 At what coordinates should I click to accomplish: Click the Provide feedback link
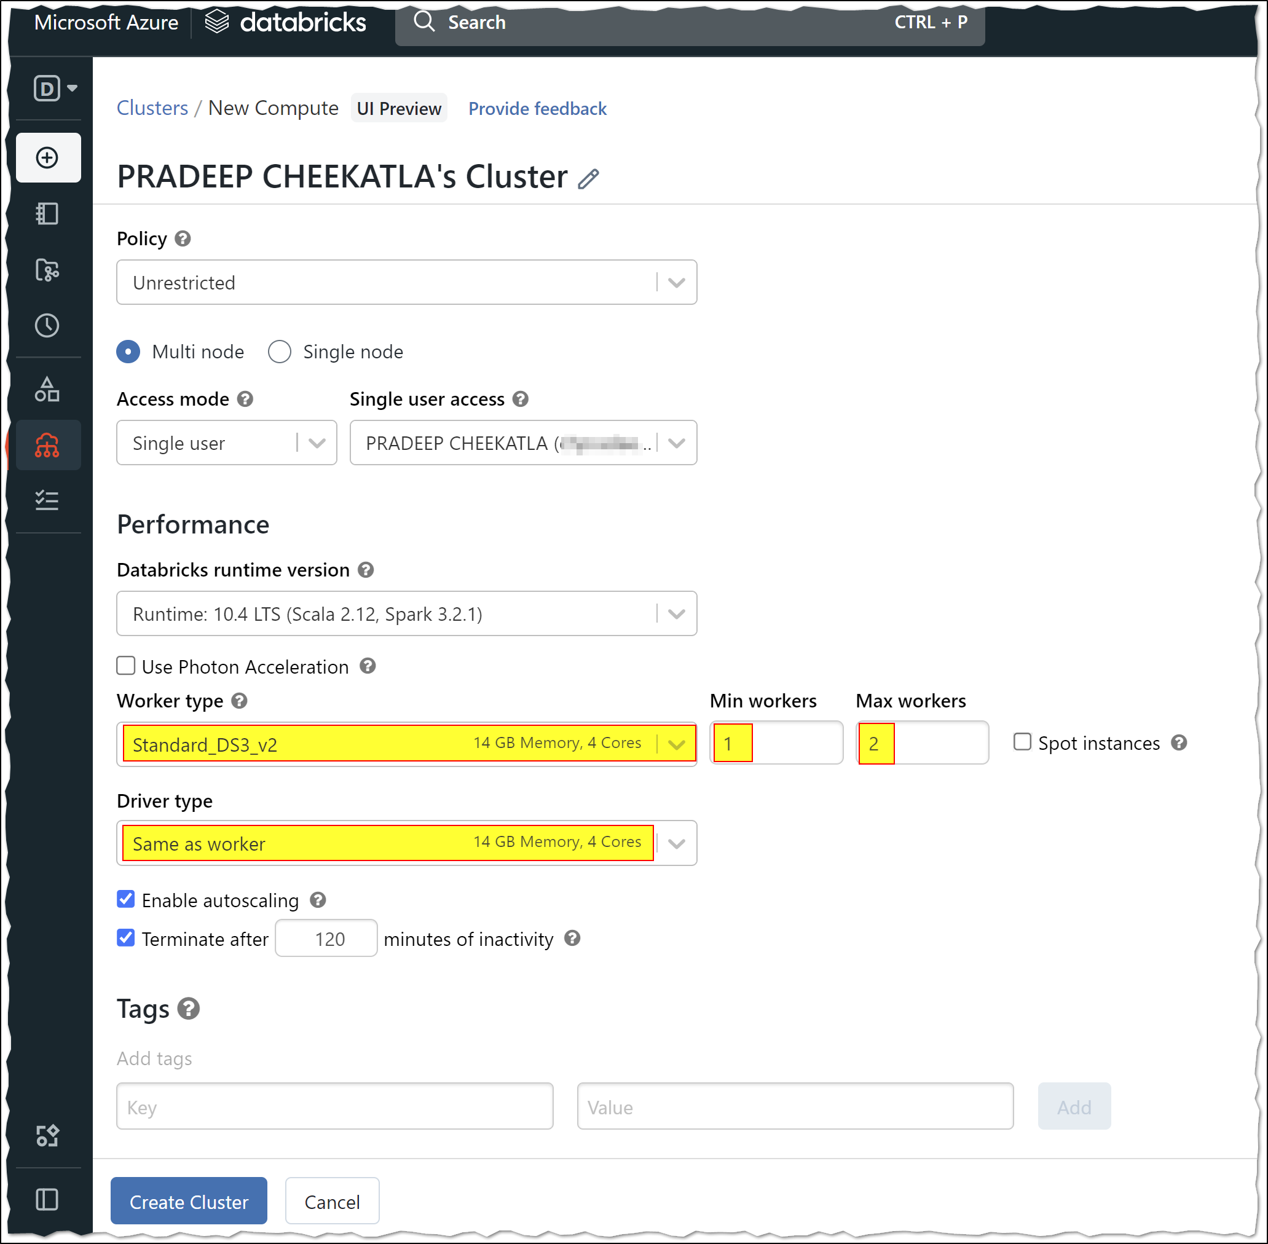[537, 108]
